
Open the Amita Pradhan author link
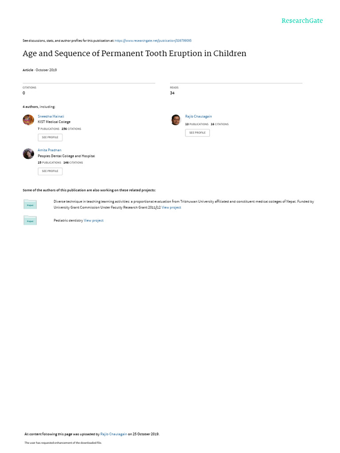point(50,150)
